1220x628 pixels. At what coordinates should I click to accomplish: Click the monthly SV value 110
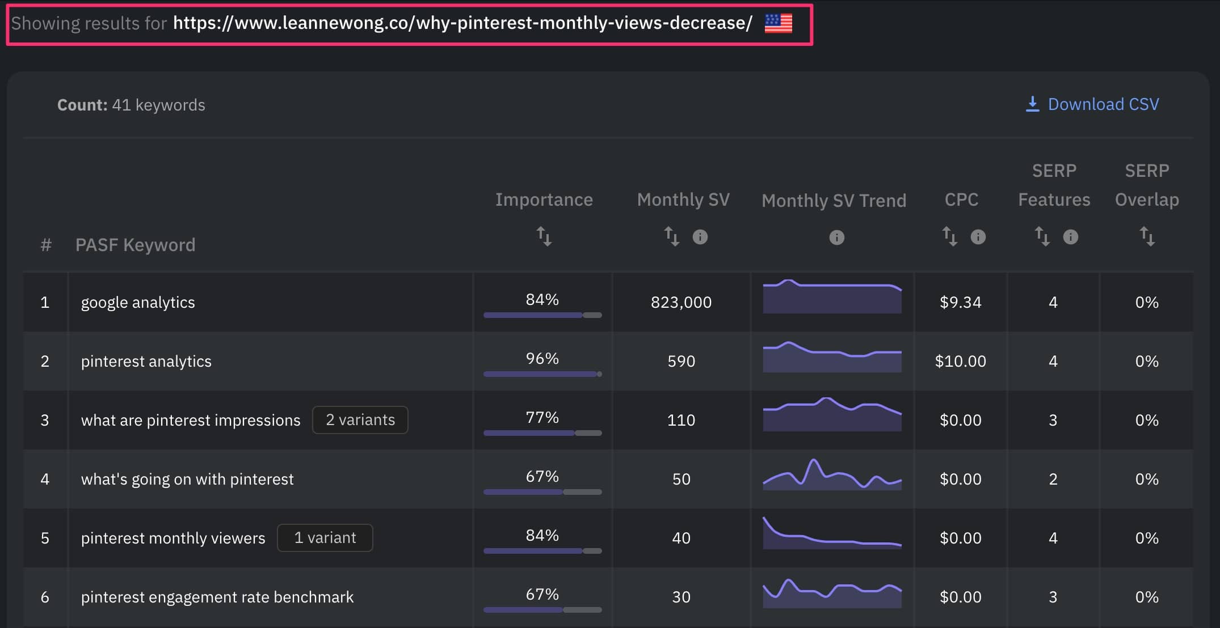coord(681,420)
